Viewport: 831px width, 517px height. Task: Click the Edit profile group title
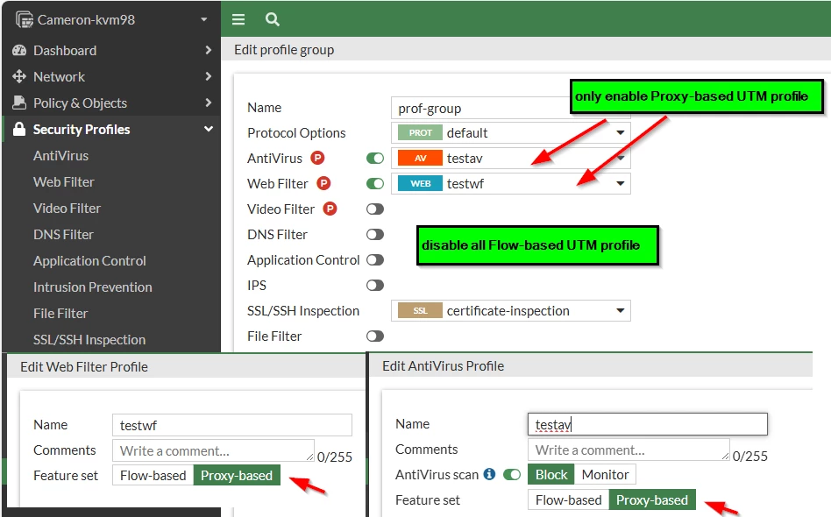pyautogui.click(x=284, y=50)
